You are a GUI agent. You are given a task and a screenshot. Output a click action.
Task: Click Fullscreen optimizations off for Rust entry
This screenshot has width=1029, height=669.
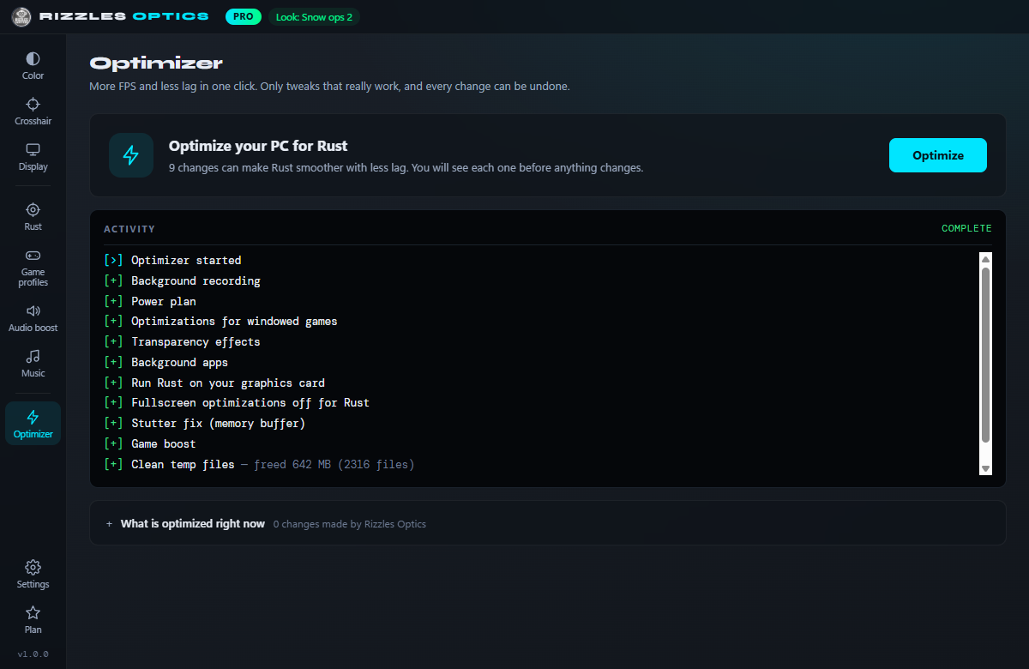click(x=250, y=402)
